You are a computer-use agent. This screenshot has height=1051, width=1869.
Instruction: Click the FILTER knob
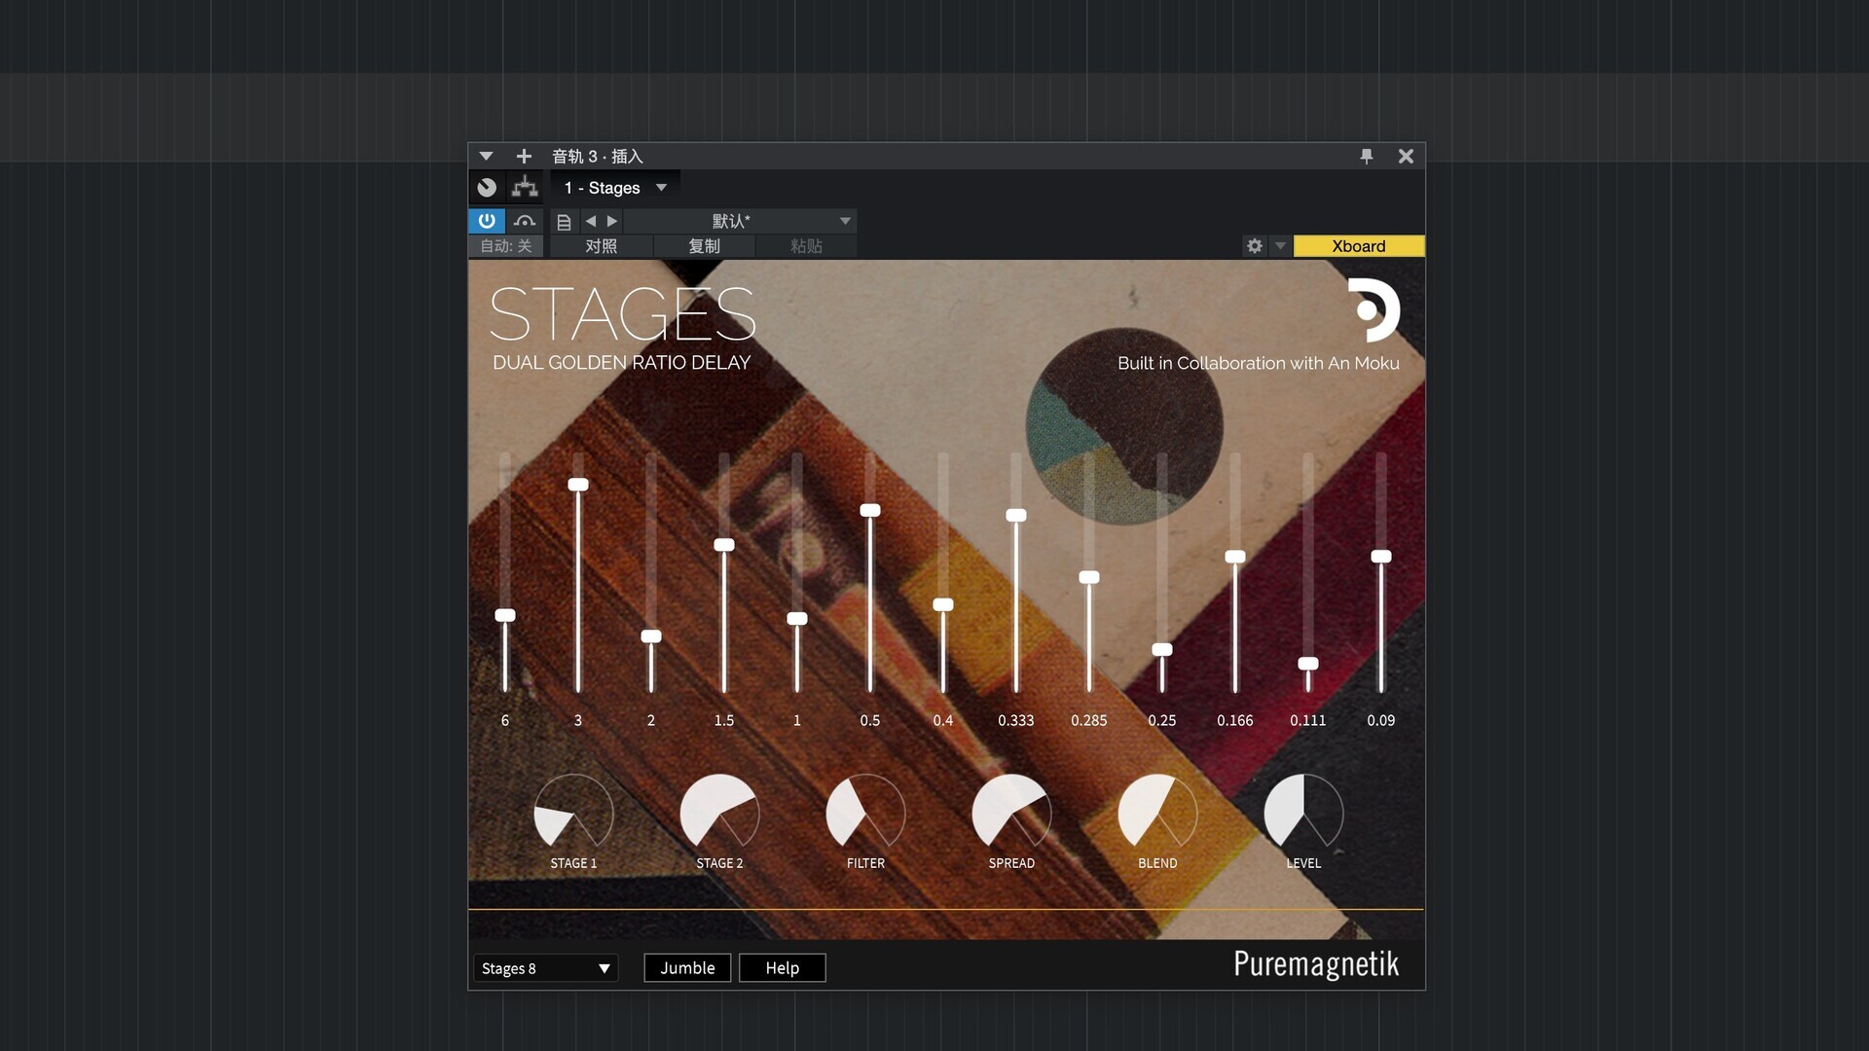(x=865, y=813)
